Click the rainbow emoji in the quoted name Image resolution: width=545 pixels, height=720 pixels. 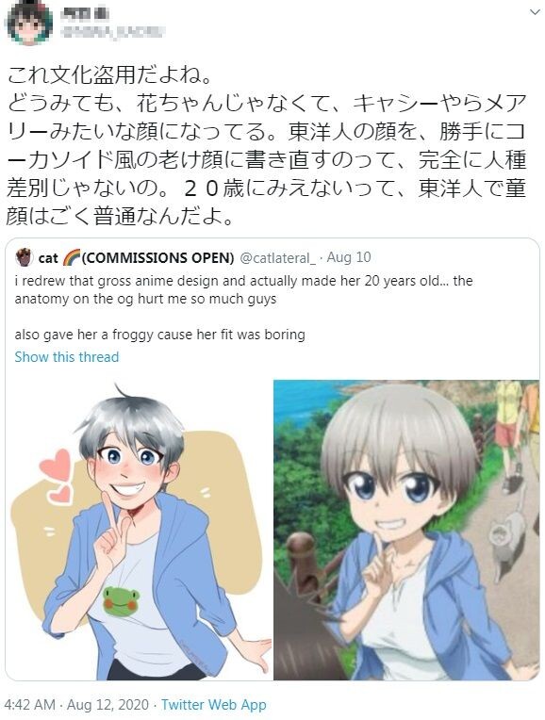coord(72,257)
